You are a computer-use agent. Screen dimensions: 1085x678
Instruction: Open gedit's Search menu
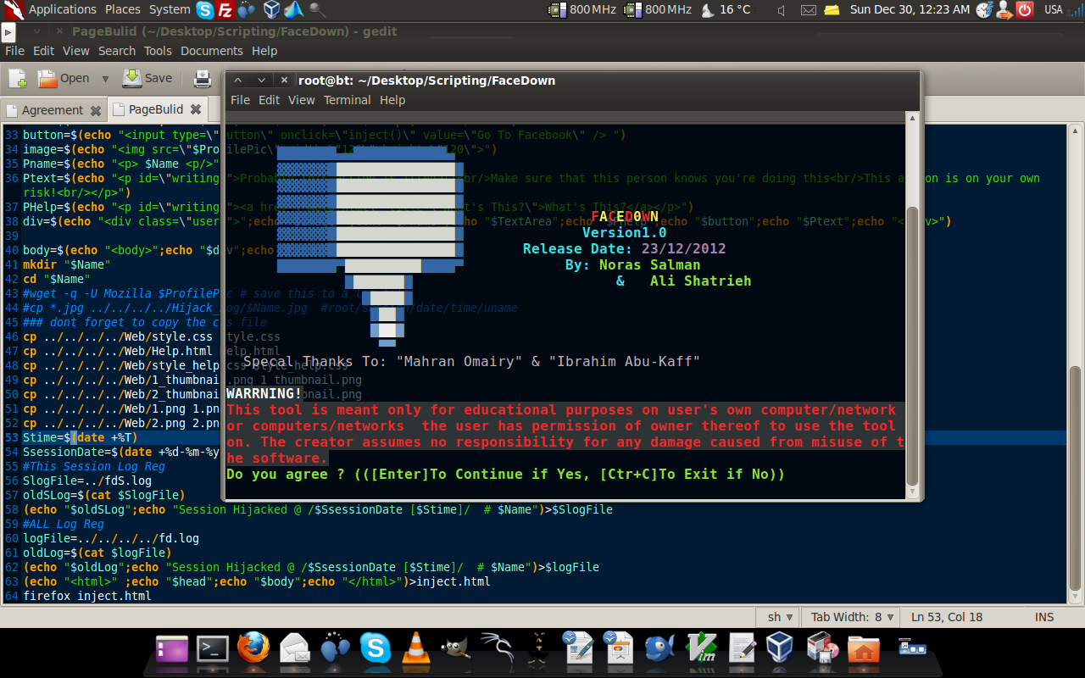pyautogui.click(x=117, y=50)
